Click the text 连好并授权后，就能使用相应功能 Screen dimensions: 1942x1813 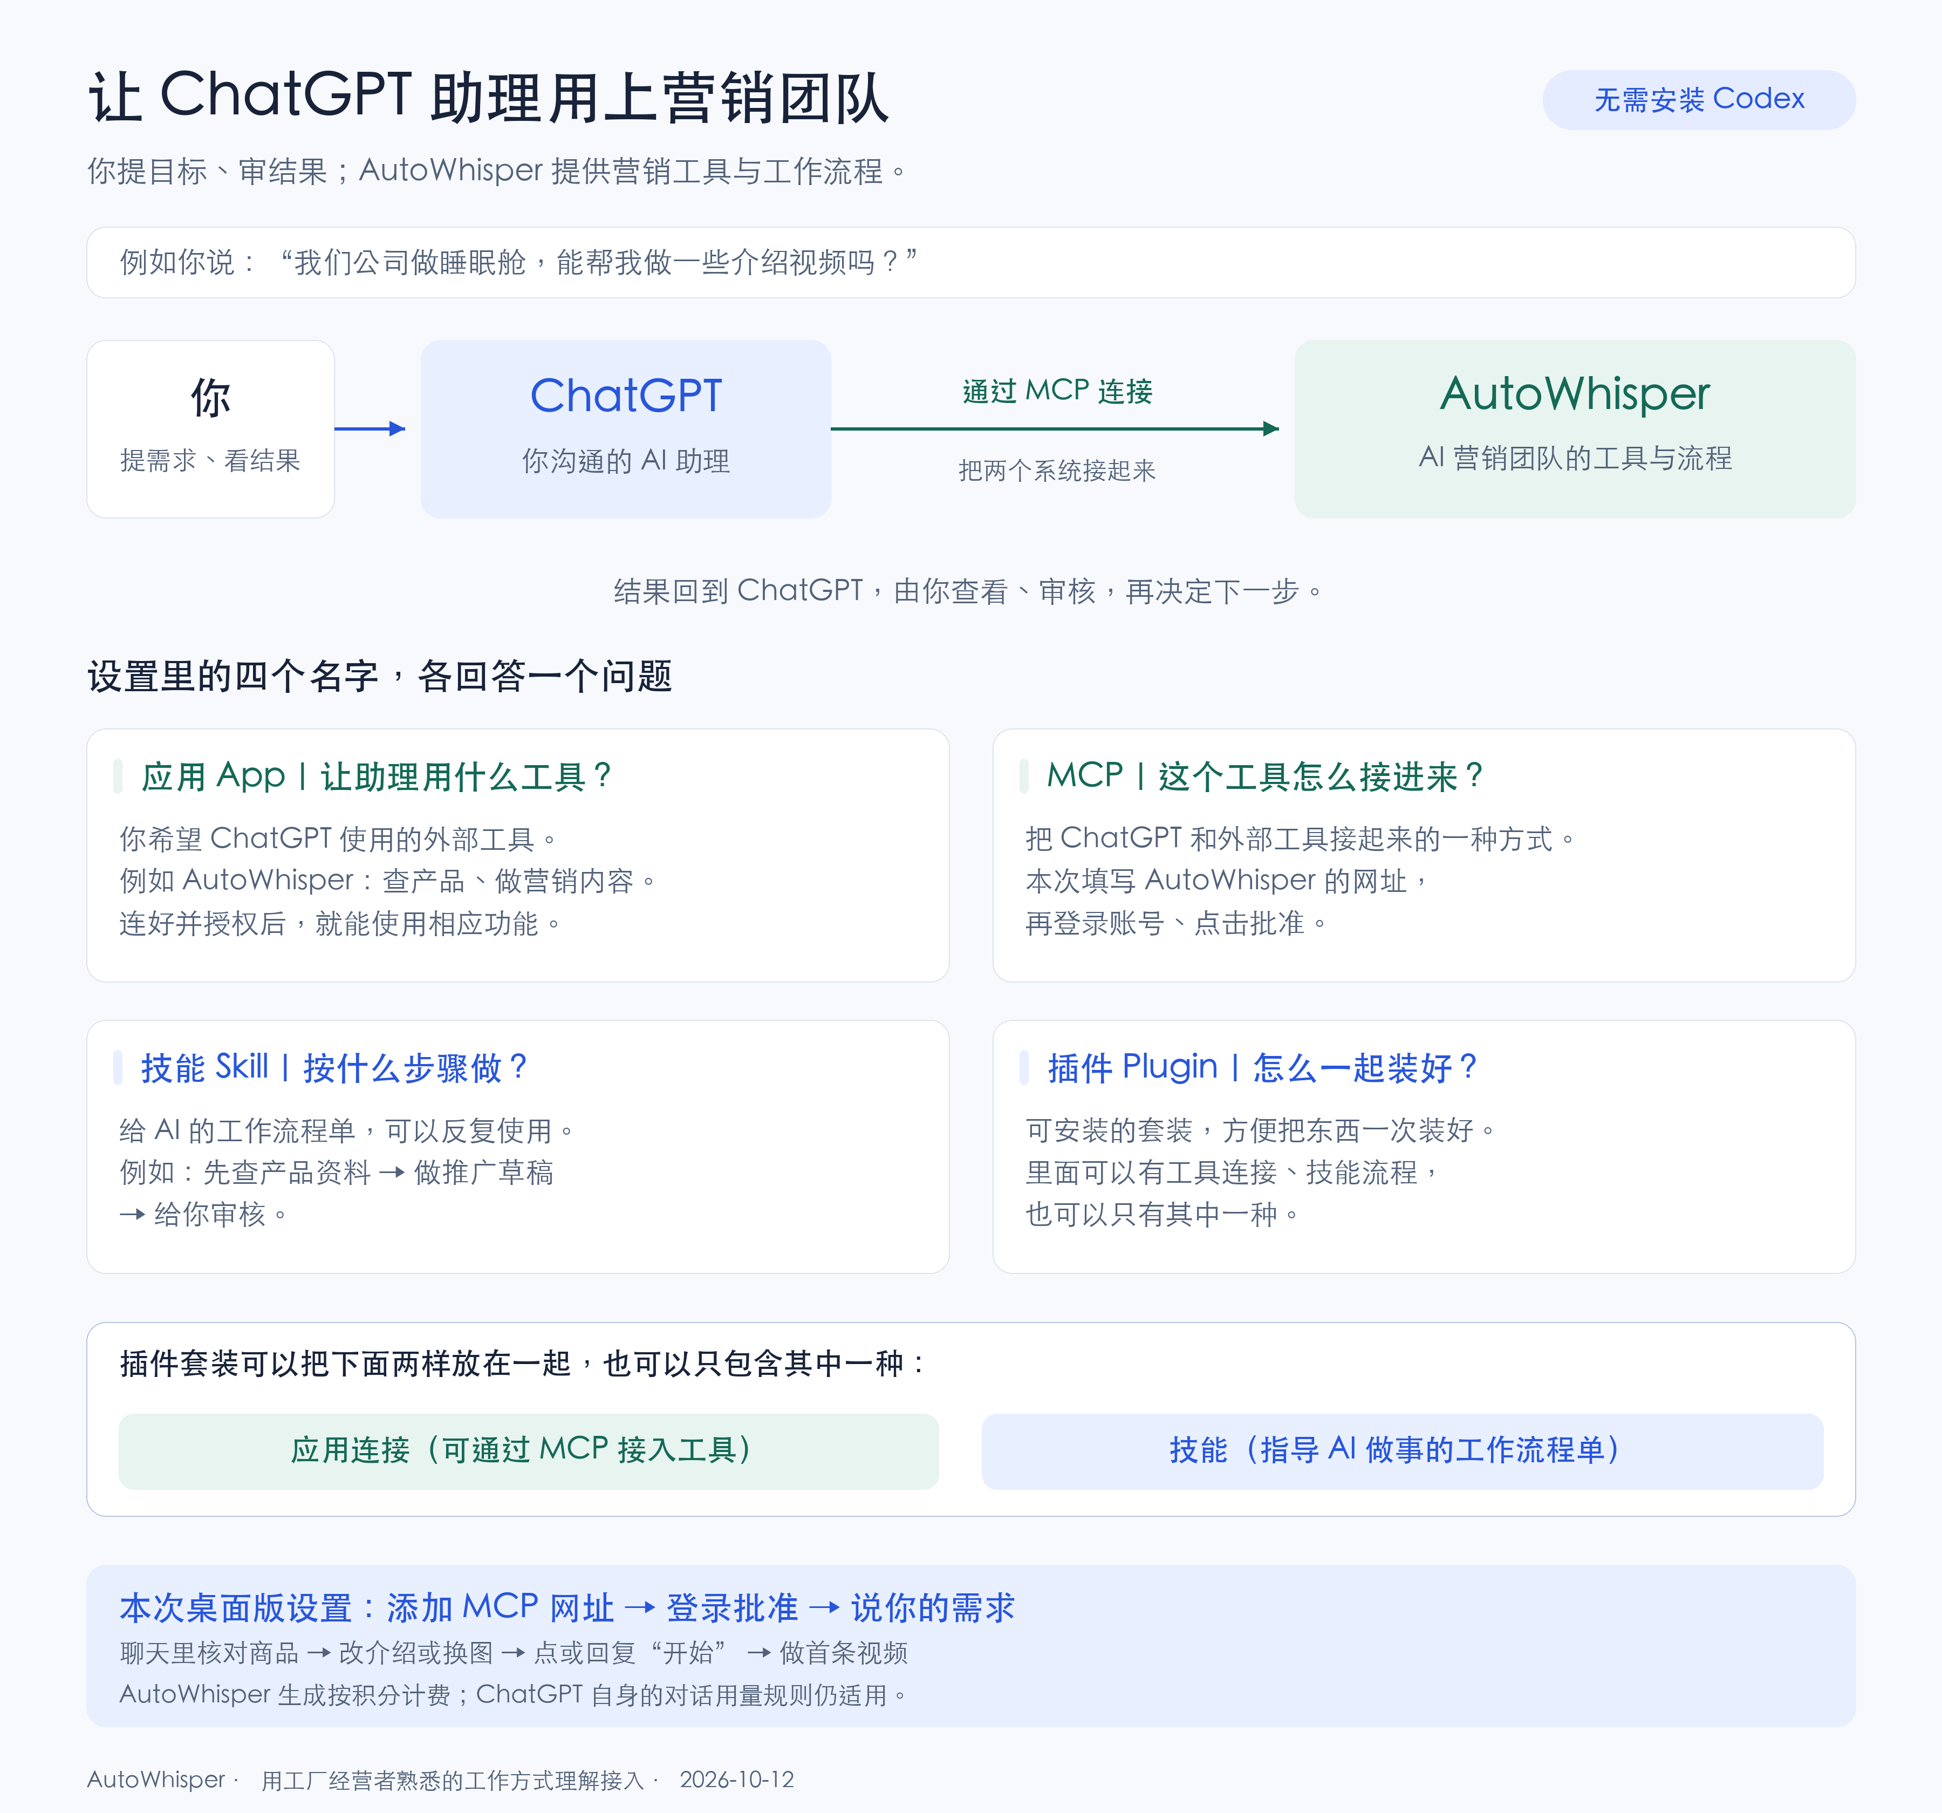click(340, 923)
